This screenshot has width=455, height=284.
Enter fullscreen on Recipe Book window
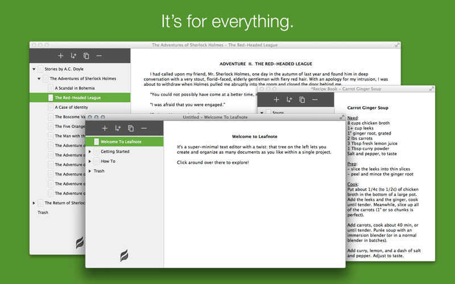click(431, 89)
